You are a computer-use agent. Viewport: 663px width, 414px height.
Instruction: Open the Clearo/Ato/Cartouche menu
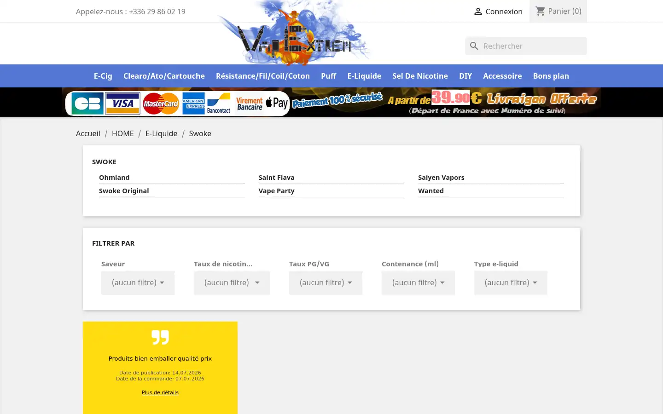164,76
